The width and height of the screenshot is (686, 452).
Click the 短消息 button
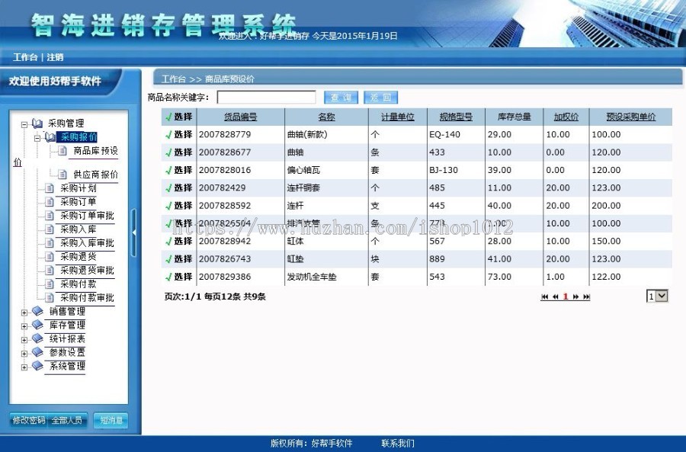coord(111,421)
